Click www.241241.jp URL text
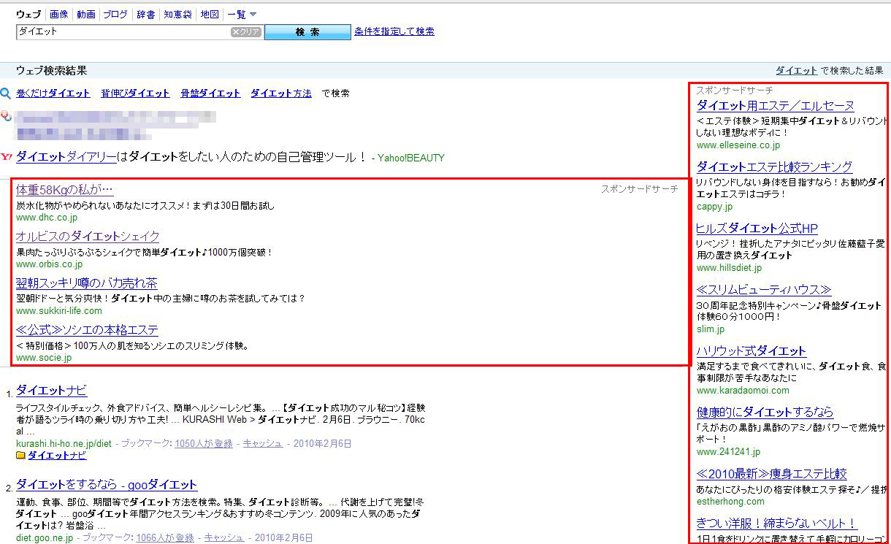Viewport: 891px width, 544px height. (729, 452)
